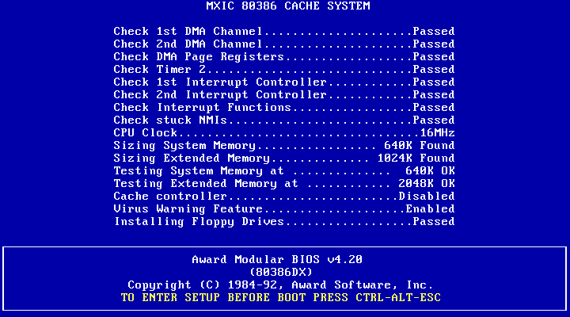The height and width of the screenshot is (317, 570).
Task: Click the 'Cache controller' label
Action: (x=170, y=197)
